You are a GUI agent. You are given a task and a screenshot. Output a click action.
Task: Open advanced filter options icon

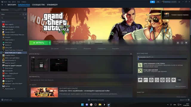point(25,18)
